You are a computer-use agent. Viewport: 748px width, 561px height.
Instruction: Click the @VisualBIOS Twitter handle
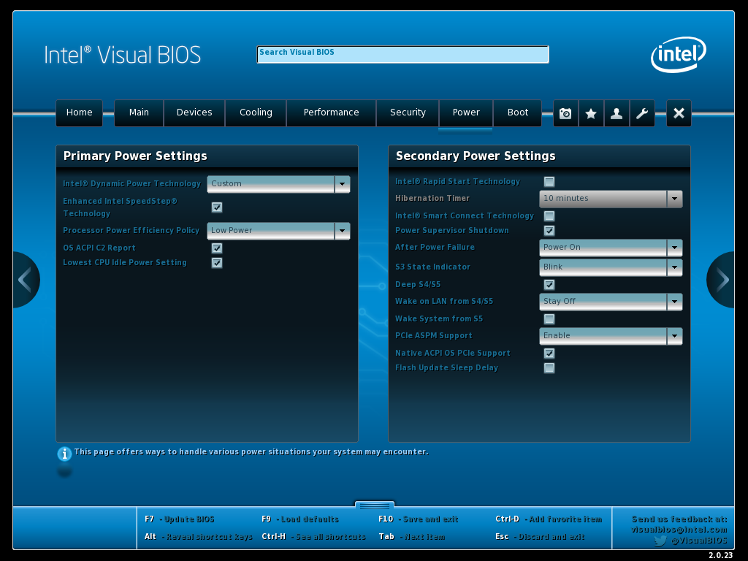(x=699, y=541)
